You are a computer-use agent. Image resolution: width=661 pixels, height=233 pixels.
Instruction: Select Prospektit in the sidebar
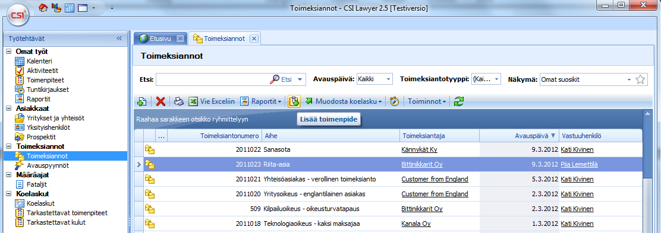[x=41, y=137]
